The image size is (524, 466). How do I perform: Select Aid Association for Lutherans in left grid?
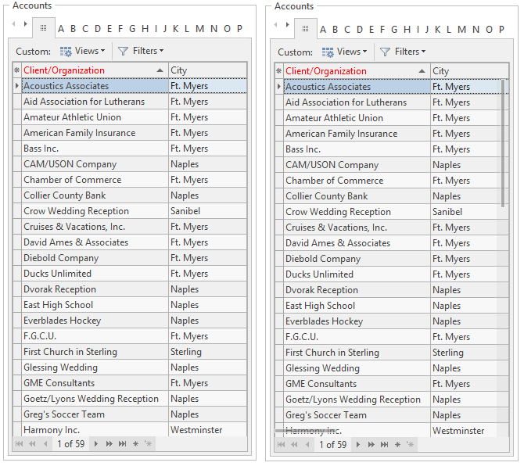(x=130, y=102)
